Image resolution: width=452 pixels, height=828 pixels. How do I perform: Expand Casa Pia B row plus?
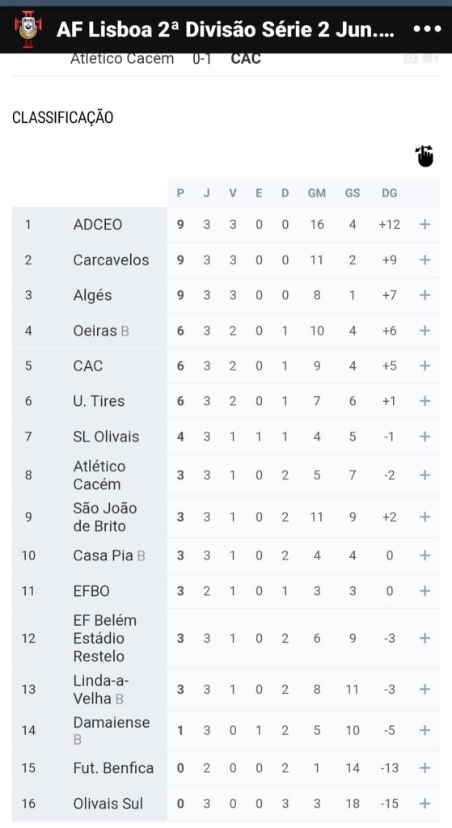click(x=425, y=556)
